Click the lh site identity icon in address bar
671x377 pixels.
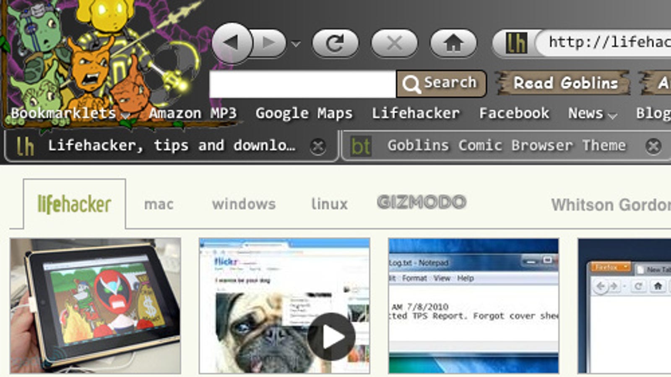(516, 43)
